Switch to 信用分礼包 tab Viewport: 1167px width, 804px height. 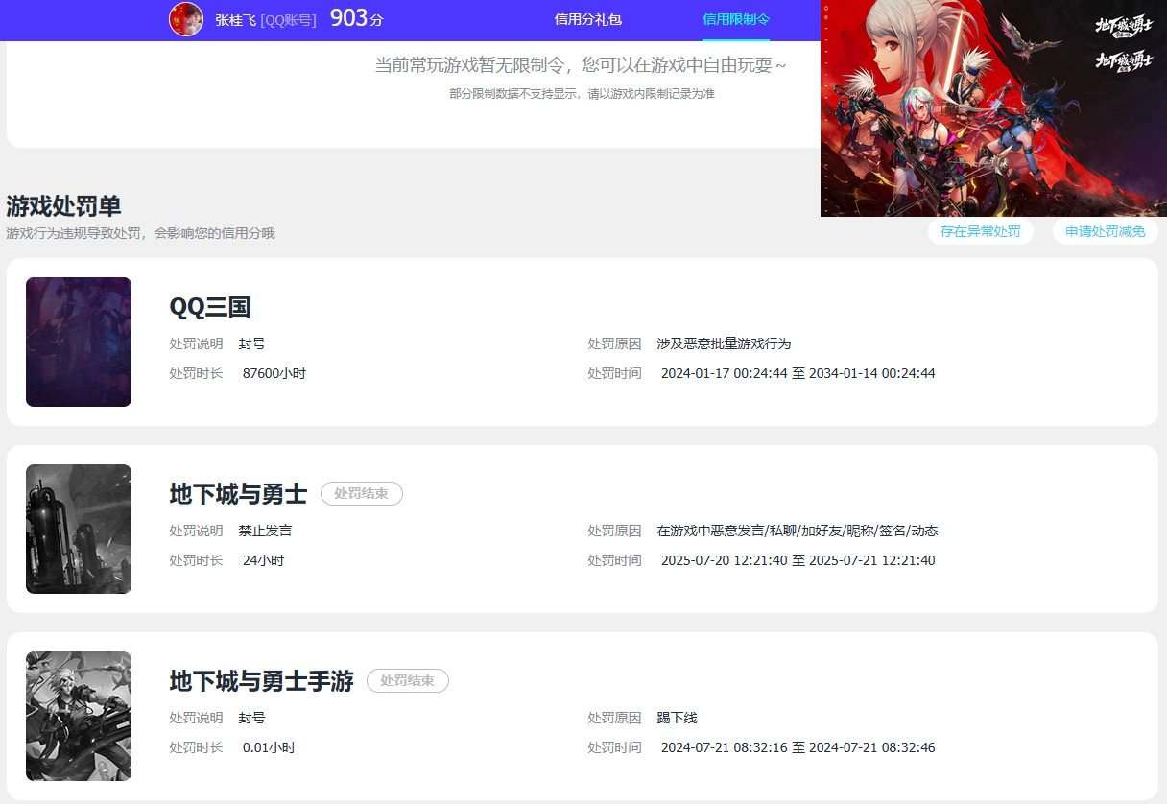tap(588, 19)
